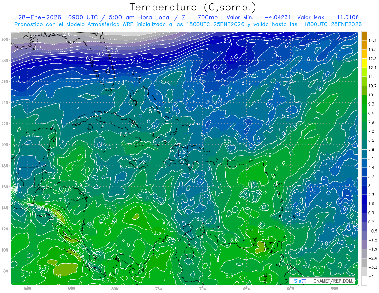The image size is (379, 293).
Task: Click the "-1.9" color bar label
Action: click(x=373, y=249)
